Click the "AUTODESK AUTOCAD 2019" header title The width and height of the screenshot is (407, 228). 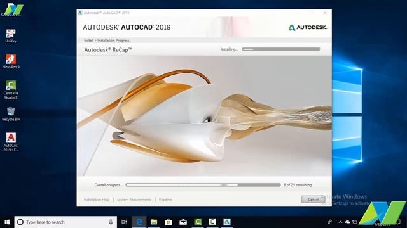[x=127, y=27]
